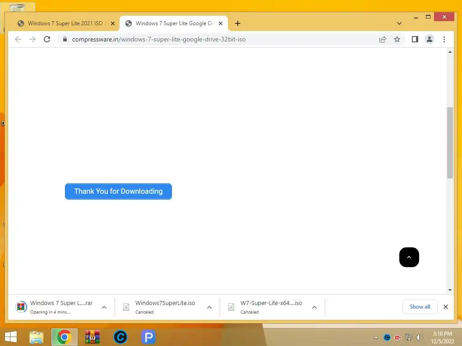Image resolution: width=462 pixels, height=346 pixels.
Task: Open the Chrome profile avatar
Action: (430, 40)
